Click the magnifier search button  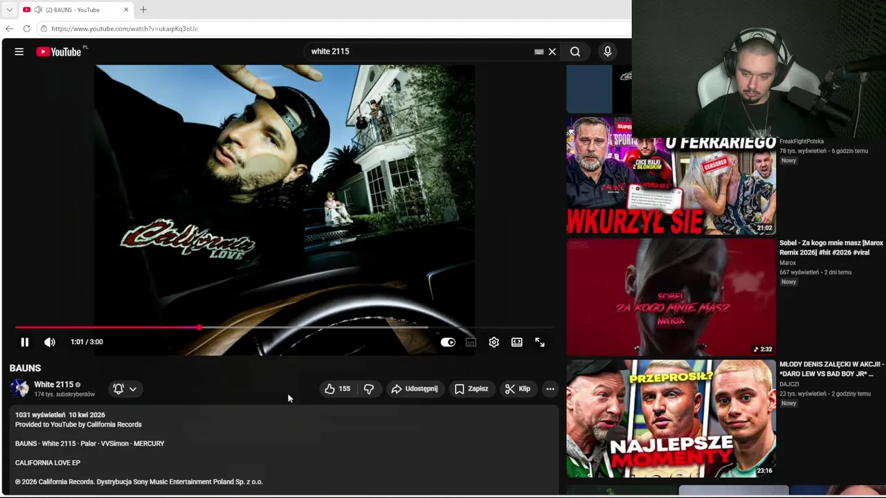point(575,51)
